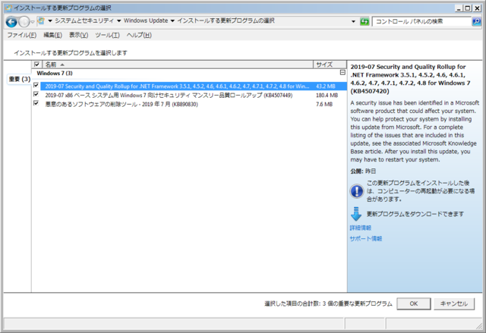Go back with the blue arrow button
The image size is (486, 333).
click(11, 22)
